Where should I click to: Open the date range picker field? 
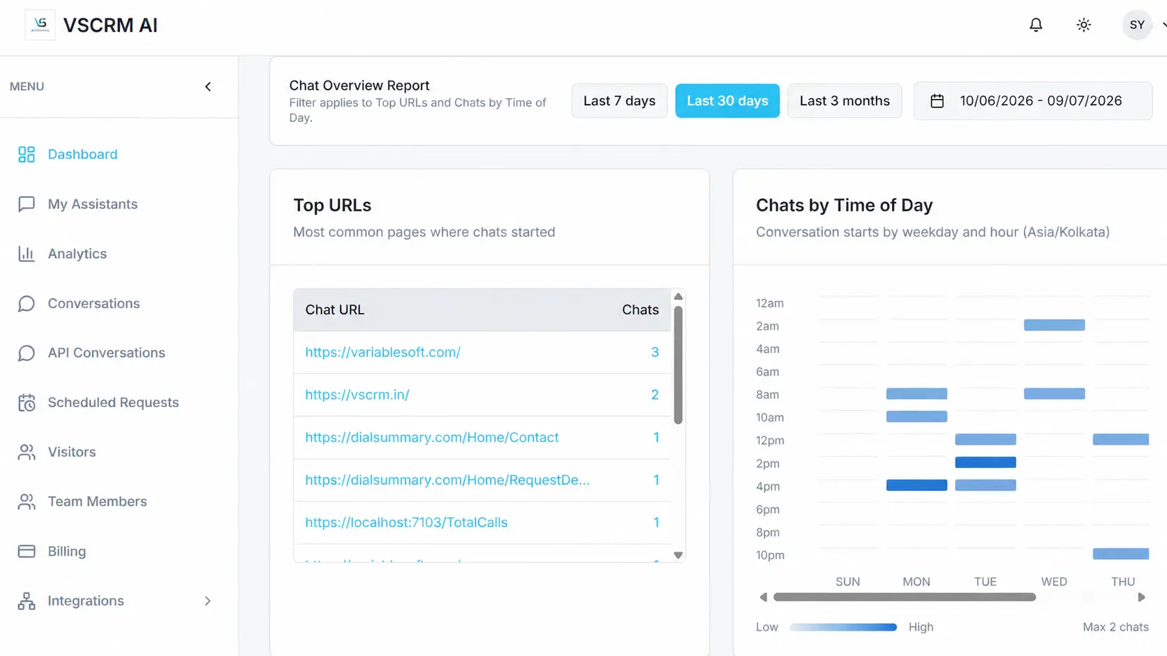1033,100
